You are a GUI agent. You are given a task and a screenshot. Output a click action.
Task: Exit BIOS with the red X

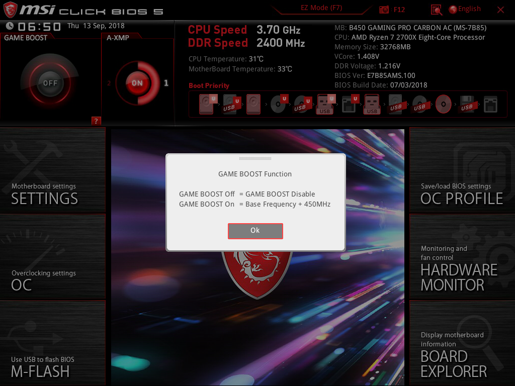[x=500, y=10]
